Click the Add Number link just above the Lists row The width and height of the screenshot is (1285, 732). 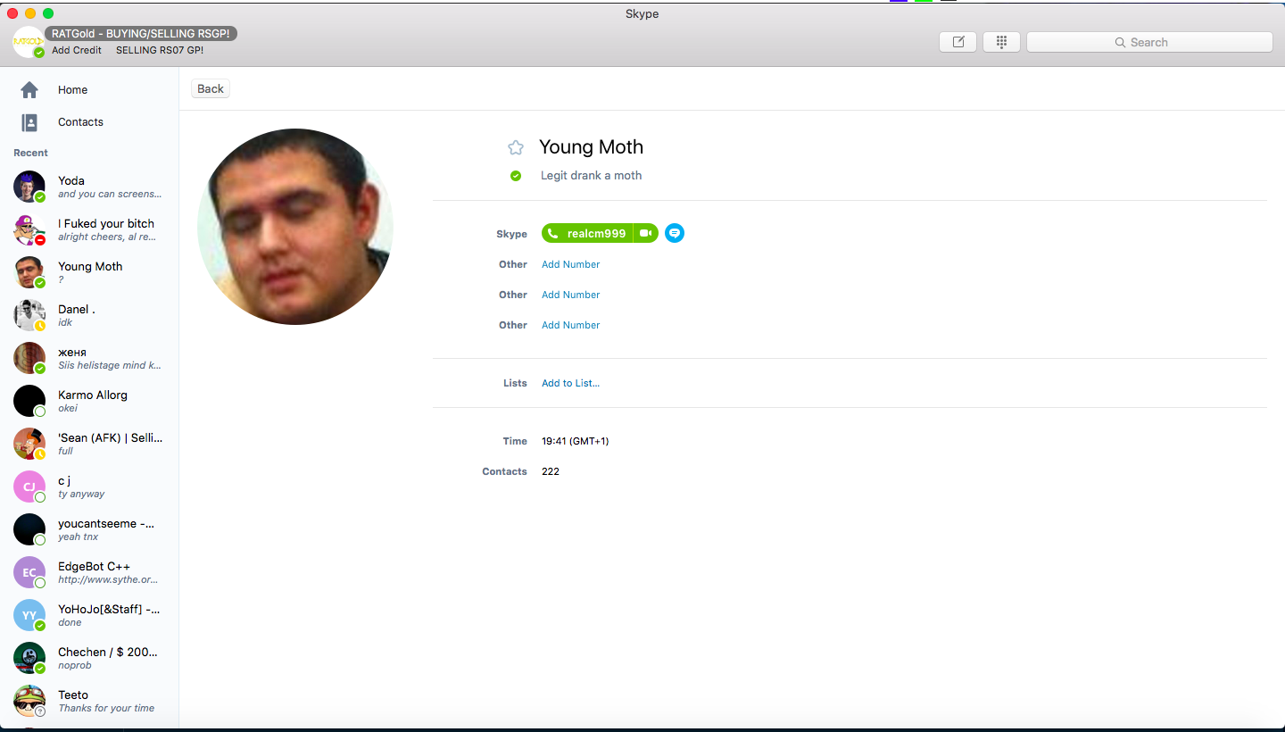(x=570, y=325)
